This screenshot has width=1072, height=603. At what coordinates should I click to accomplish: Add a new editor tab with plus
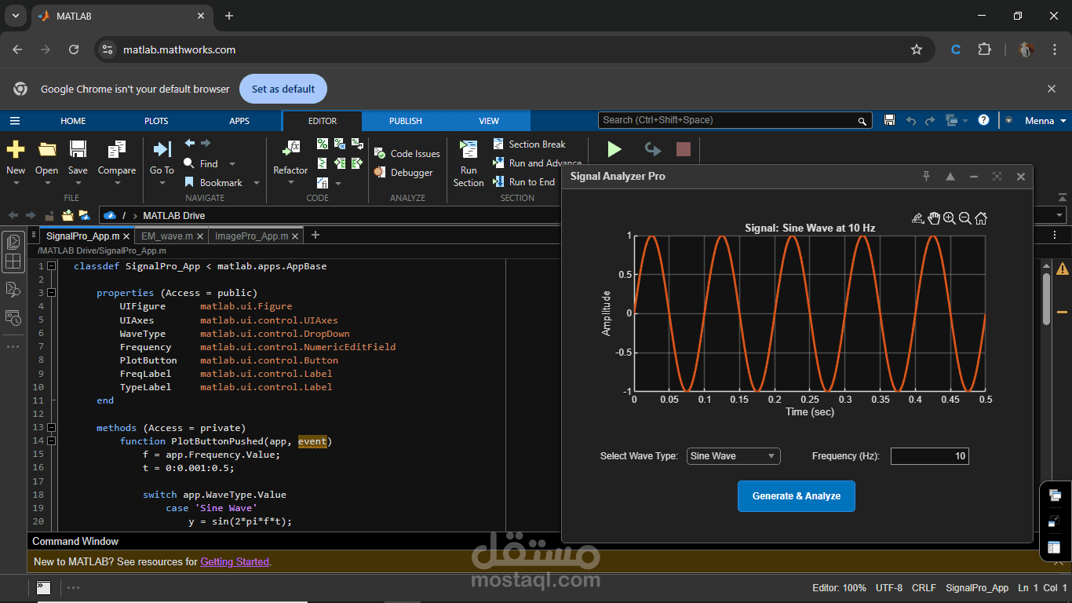pyautogui.click(x=315, y=235)
